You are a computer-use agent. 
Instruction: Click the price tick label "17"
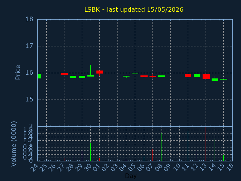pos(29,46)
